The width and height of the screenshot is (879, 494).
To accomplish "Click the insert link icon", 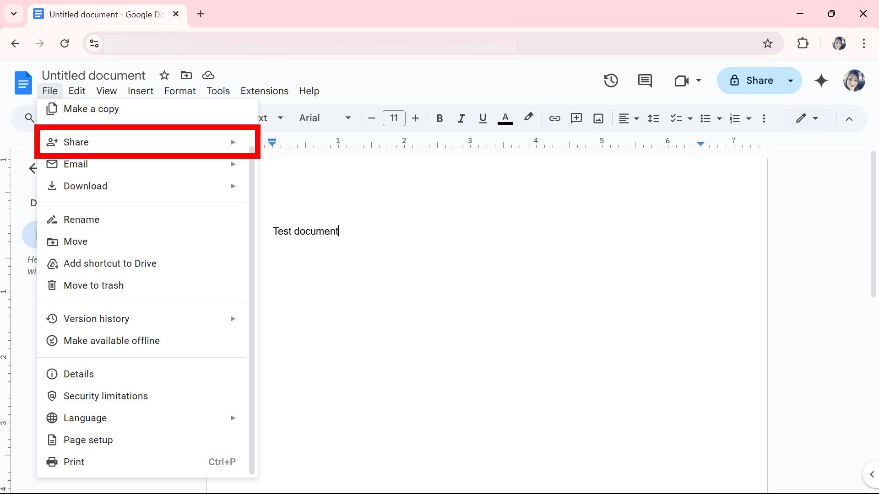I will pyautogui.click(x=554, y=118).
